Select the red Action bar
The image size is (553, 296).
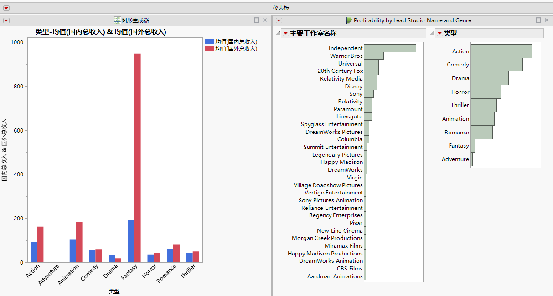coord(40,245)
